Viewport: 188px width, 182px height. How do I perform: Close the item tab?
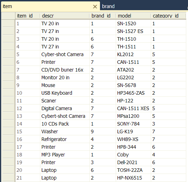tap(95, 7)
